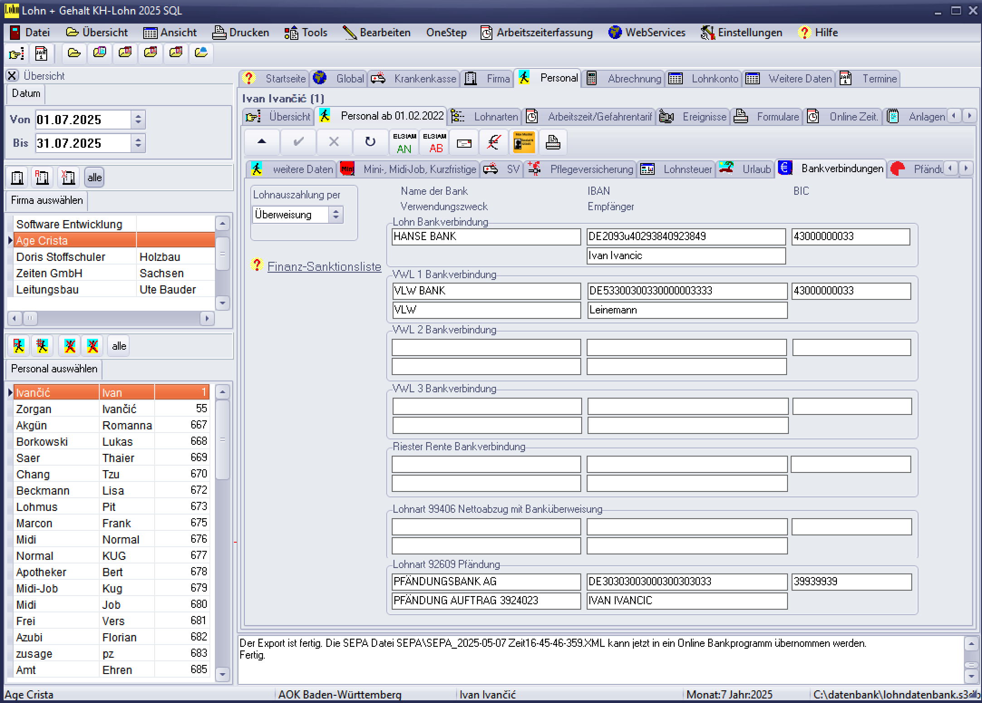Screen dimensions: 982x703
Task: Click personnel list scroll down arrow
Action: click(x=222, y=674)
